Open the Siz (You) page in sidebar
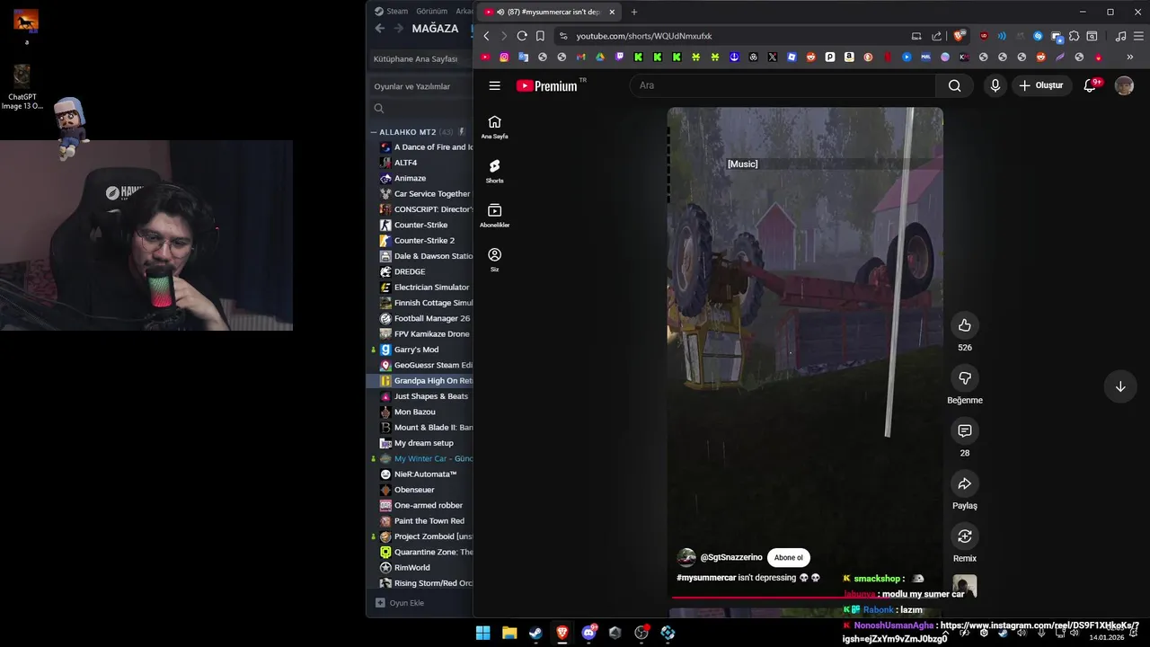Screen dimensions: 1150x647 pos(494,260)
